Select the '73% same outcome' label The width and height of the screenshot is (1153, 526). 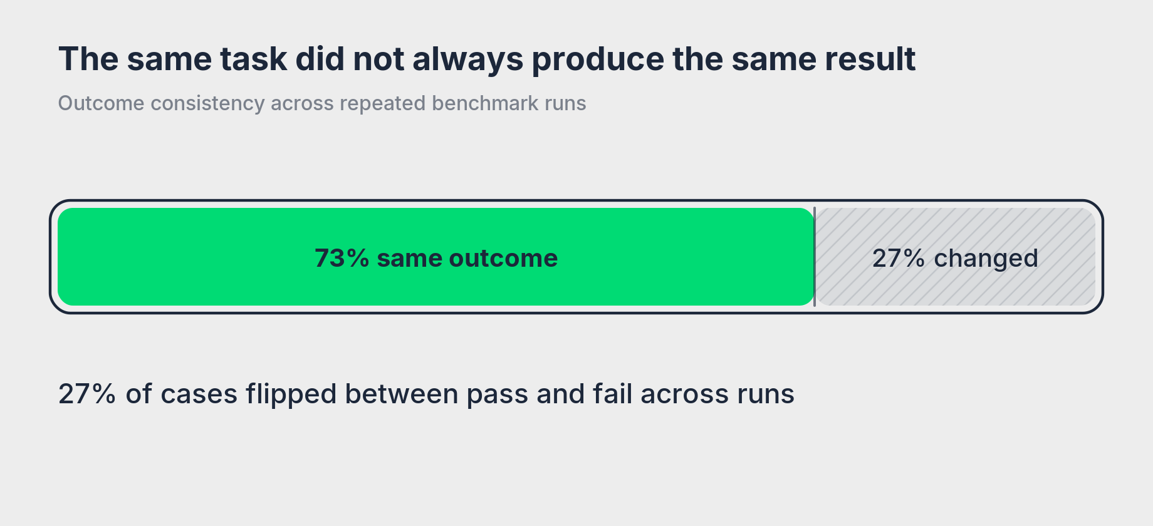point(436,258)
